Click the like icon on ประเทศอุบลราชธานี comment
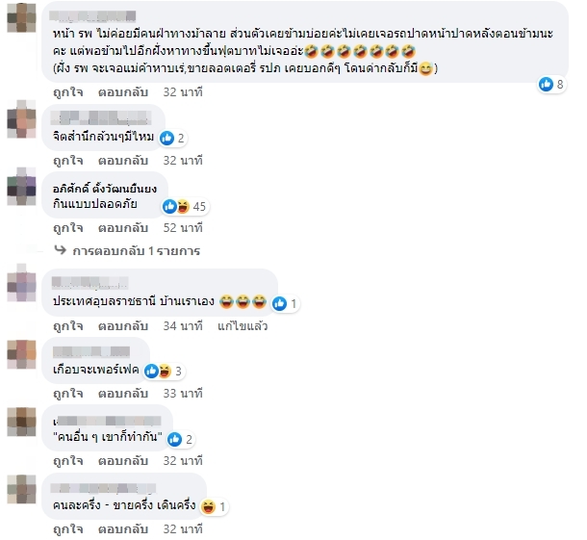The image size is (587, 540). (279, 304)
